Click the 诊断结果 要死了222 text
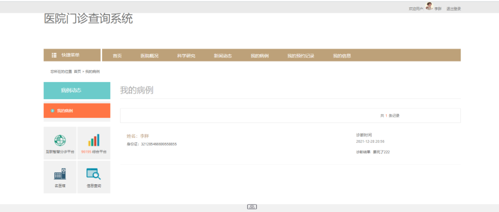The width and height of the screenshot is (499, 212). 373,152
